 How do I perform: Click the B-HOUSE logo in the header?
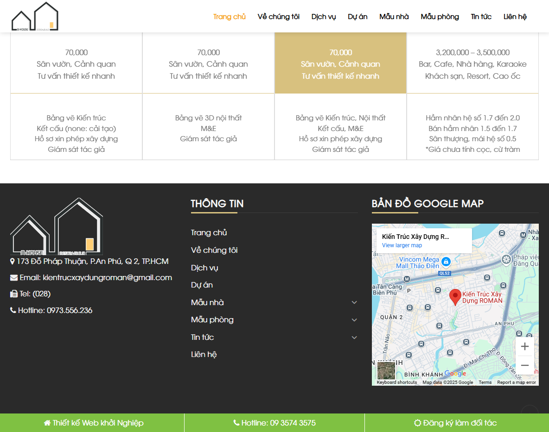point(35,15)
